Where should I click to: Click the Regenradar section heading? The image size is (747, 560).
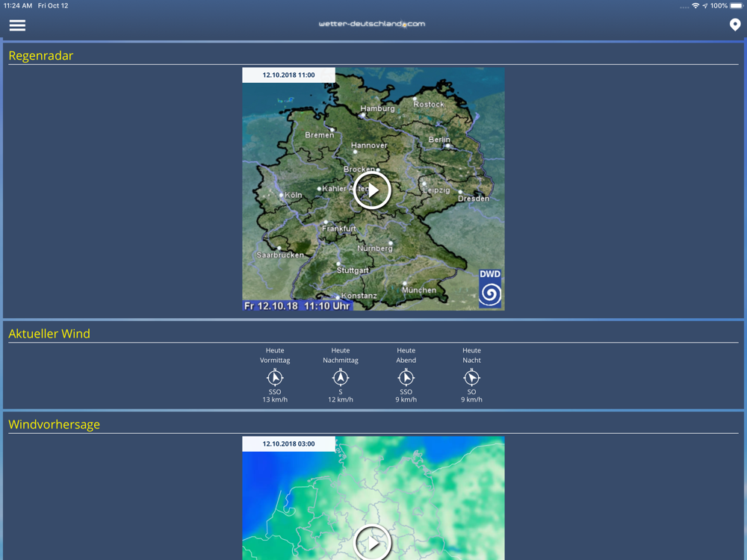41,55
